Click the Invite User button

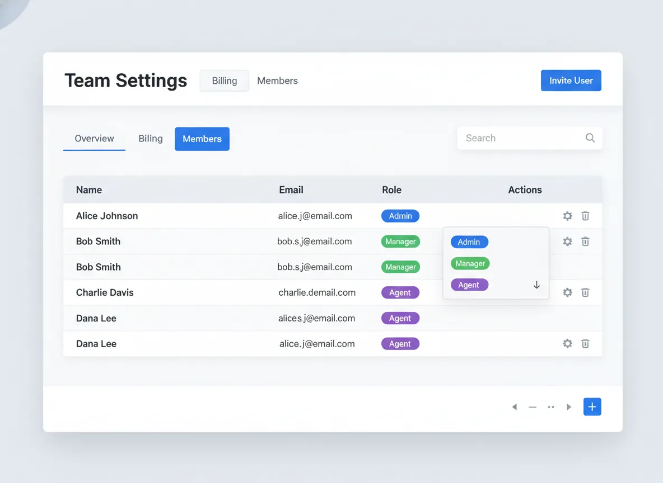coord(571,80)
